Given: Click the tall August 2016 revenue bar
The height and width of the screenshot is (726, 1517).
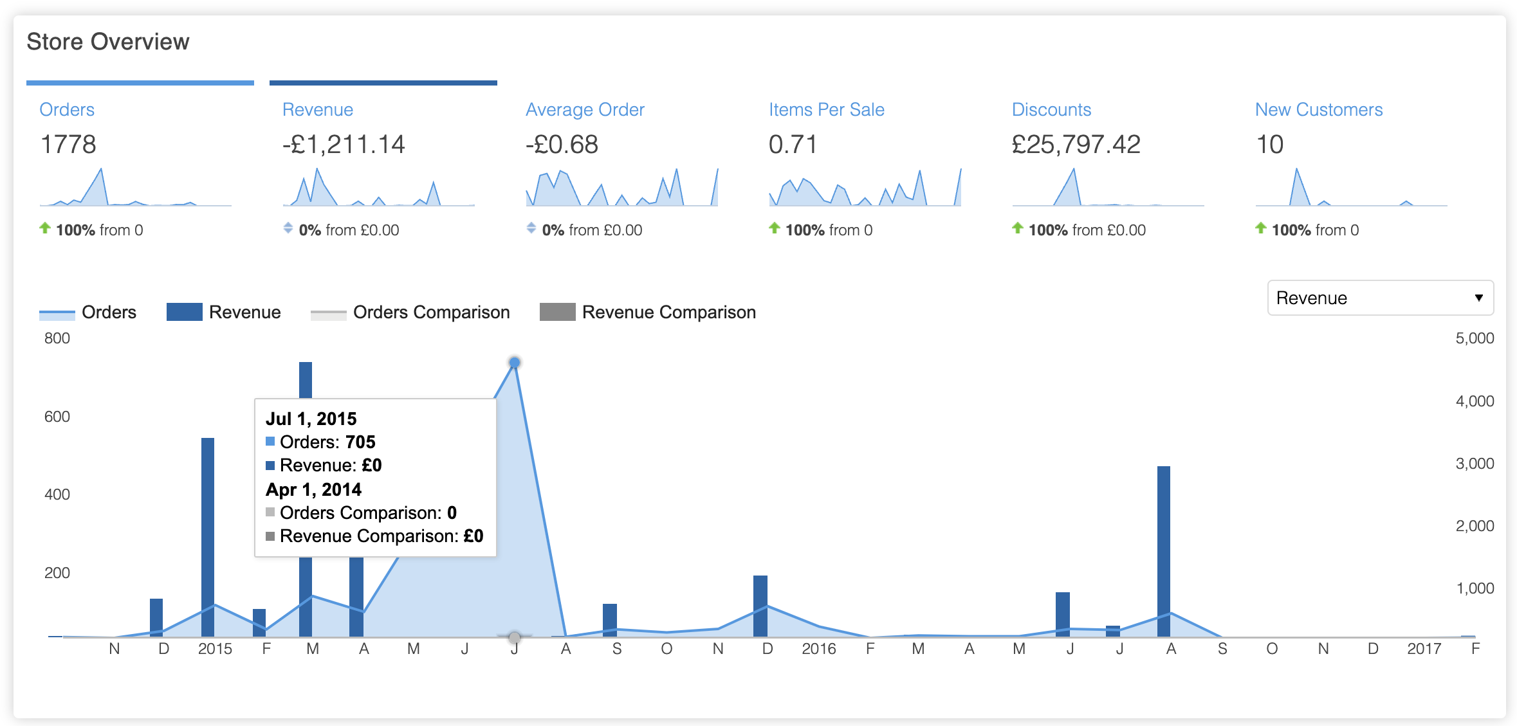Looking at the screenshot, I should pyautogui.click(x=1163, y=547).
